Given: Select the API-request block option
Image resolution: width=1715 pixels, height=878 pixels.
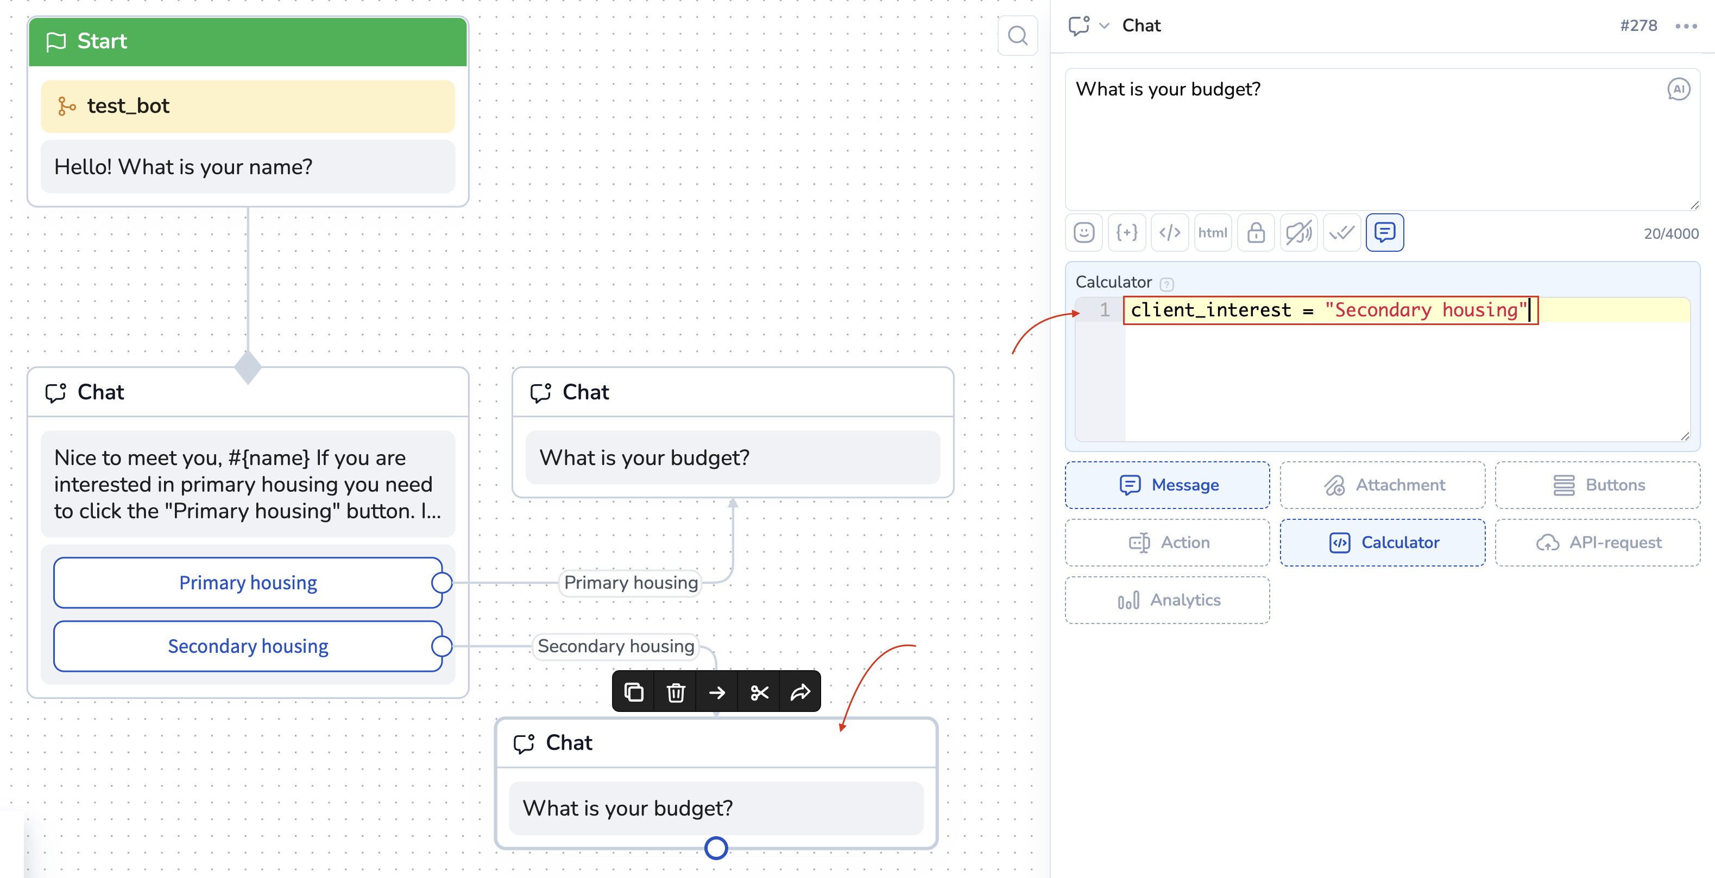Looking at the screenshot, I should pos(1598,543).
